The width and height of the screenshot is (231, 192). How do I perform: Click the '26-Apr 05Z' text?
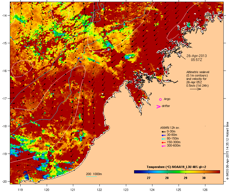pos(194,82)
